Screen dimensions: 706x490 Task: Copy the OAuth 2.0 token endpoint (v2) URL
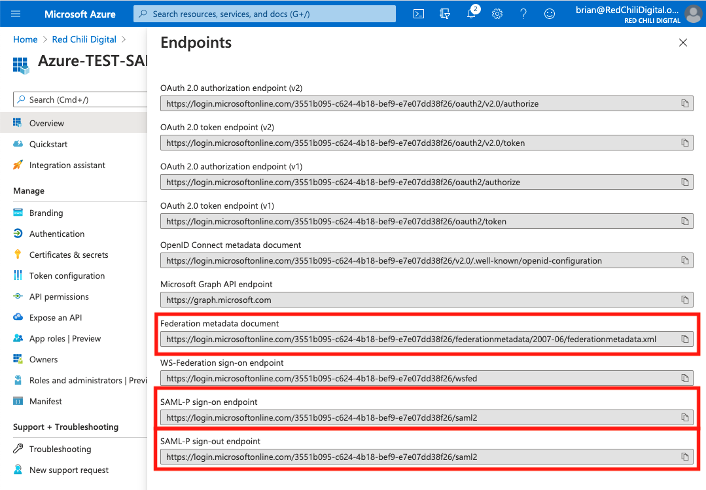click(685, 143)
